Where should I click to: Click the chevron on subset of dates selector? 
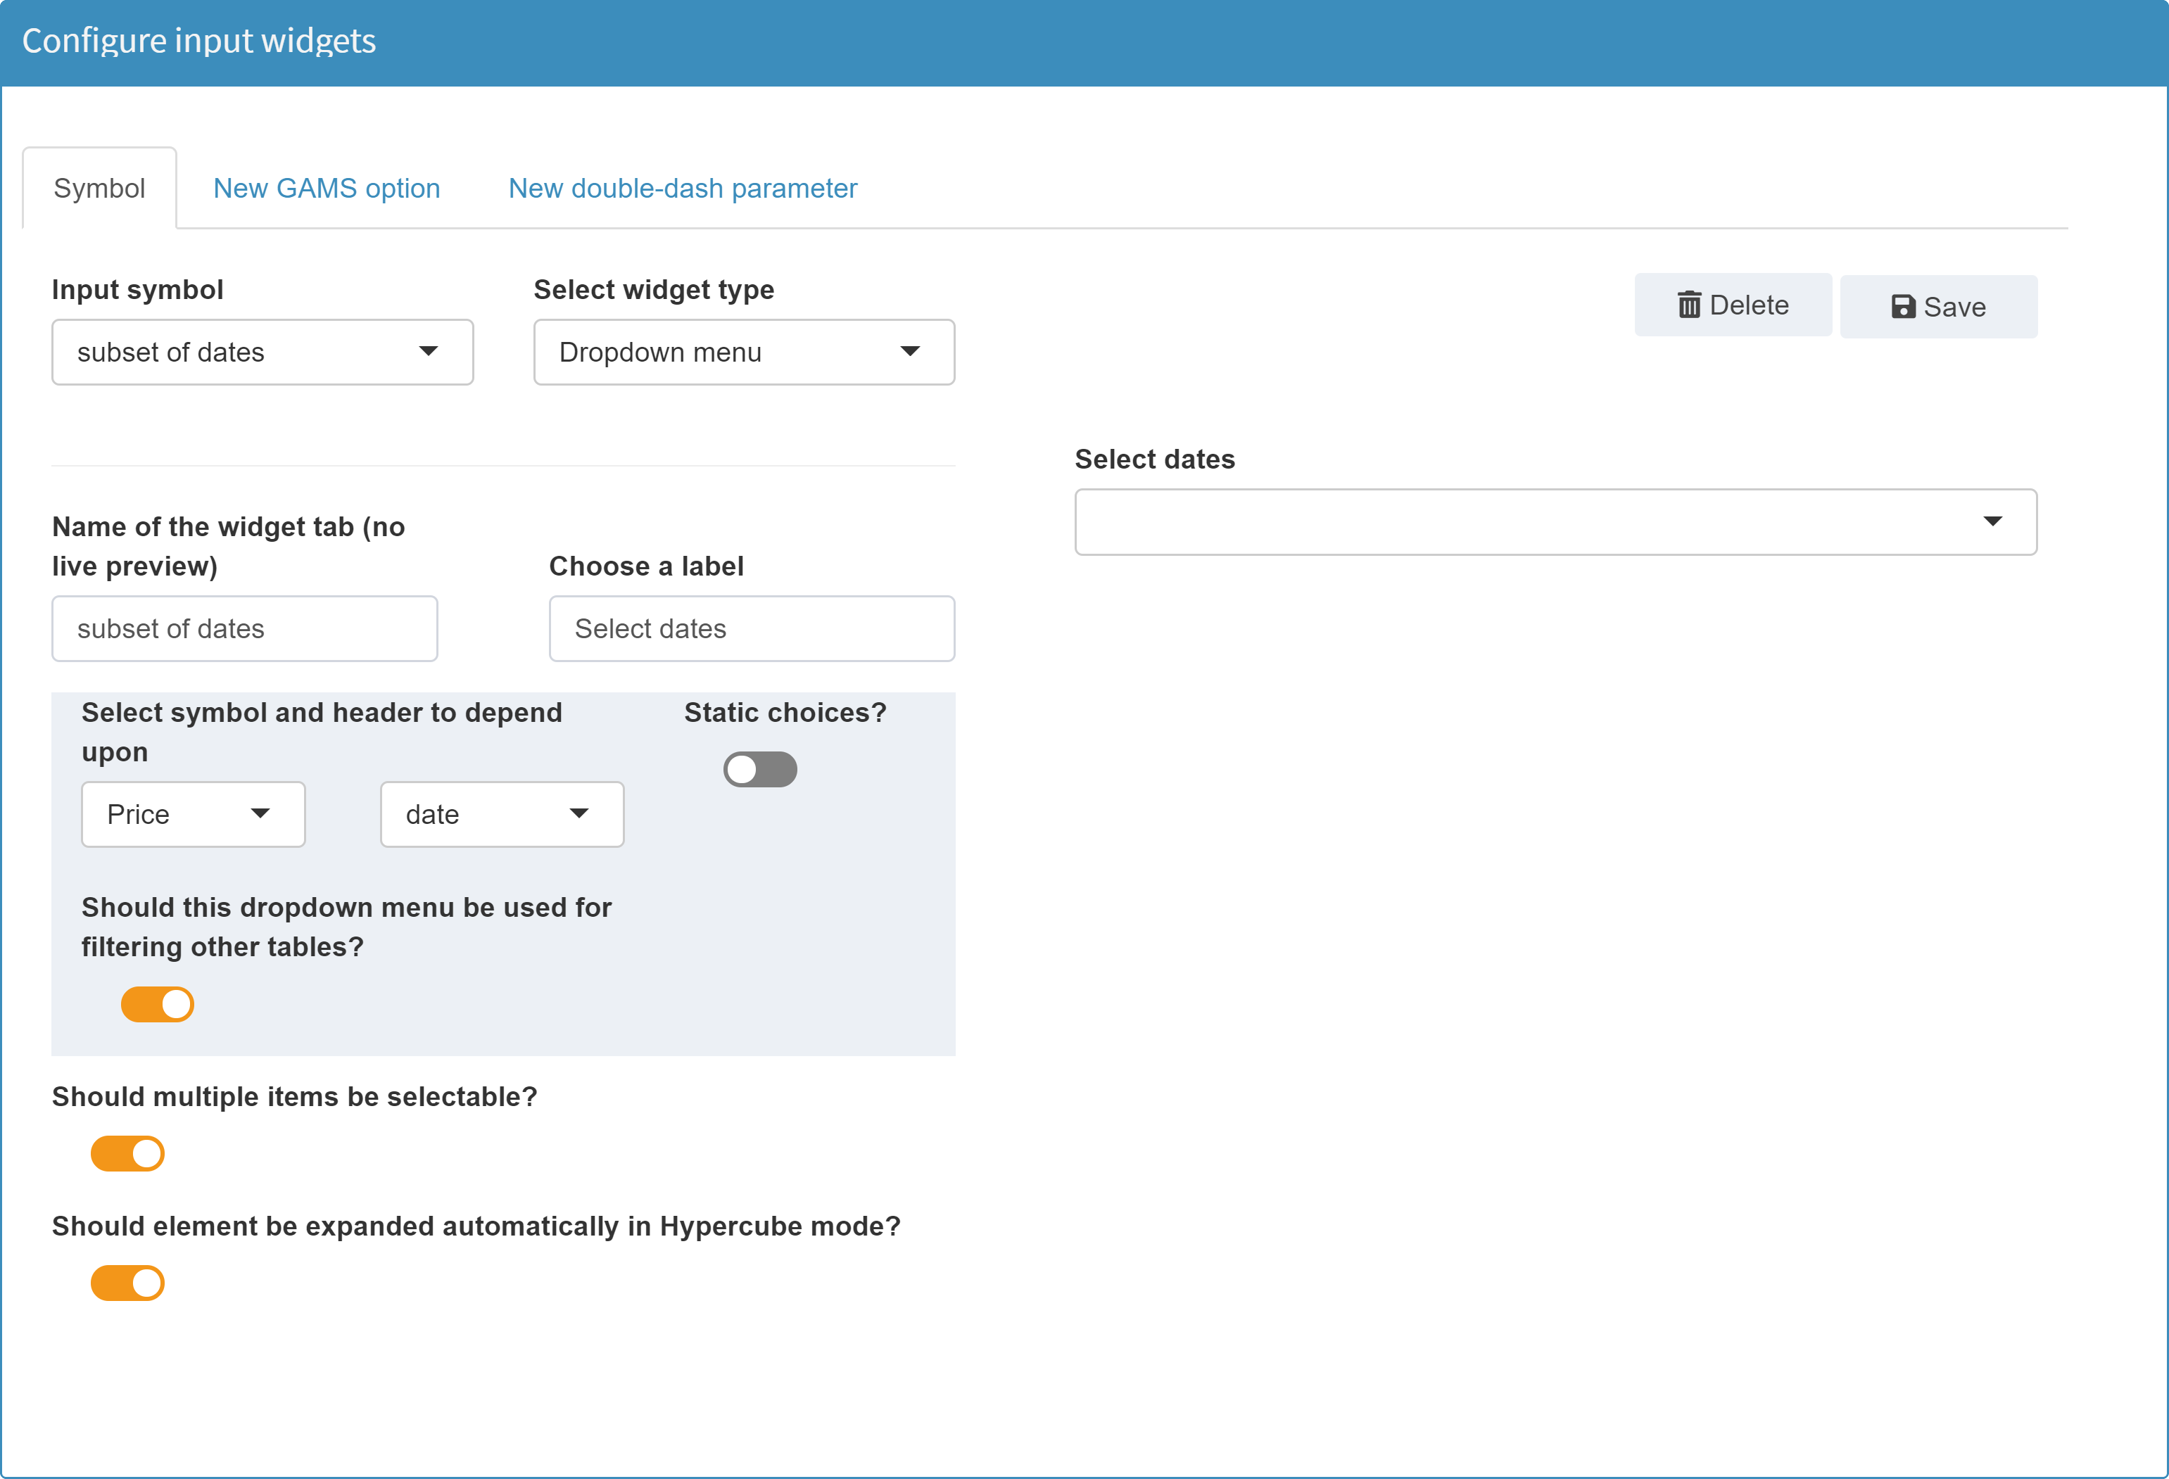pyautogui.click(x=429, y=352)
